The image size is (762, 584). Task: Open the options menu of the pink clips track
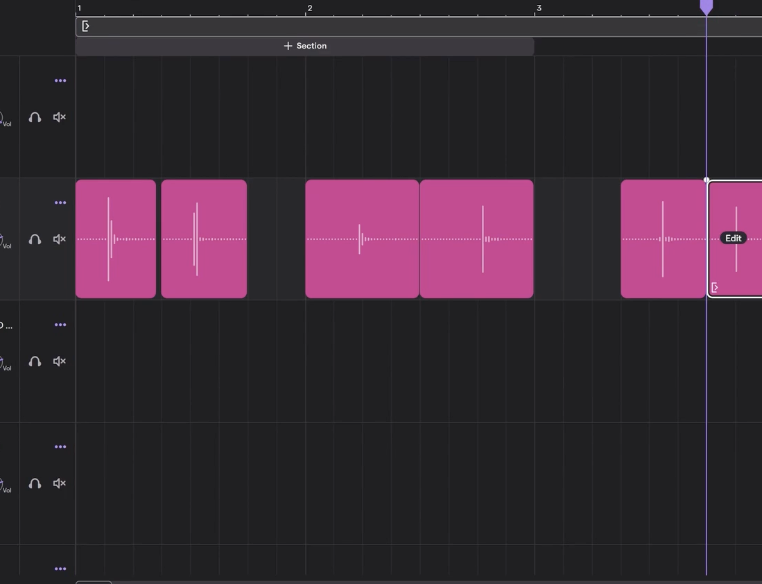(x=60, y=203)
